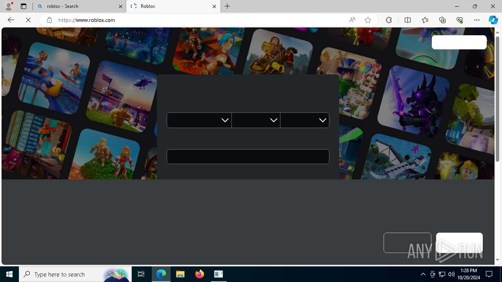
Task: Click the page vertical scrollbar thumb
Action: 497,99
